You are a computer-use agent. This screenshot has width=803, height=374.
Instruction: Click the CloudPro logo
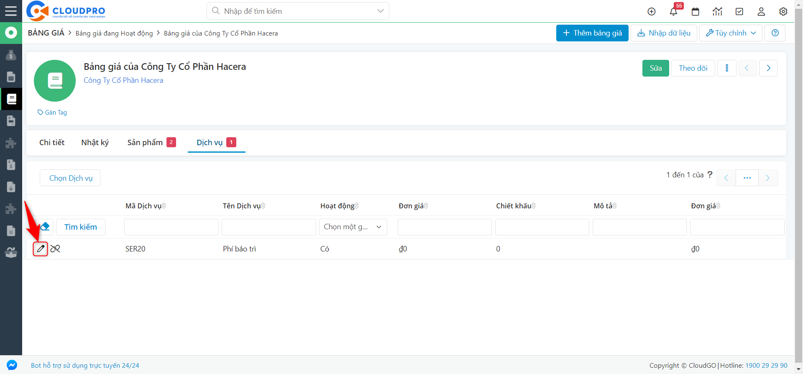point(66,11)
